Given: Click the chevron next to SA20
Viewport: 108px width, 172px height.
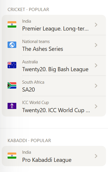Looking at the screenshot, I should coord(96,86).
